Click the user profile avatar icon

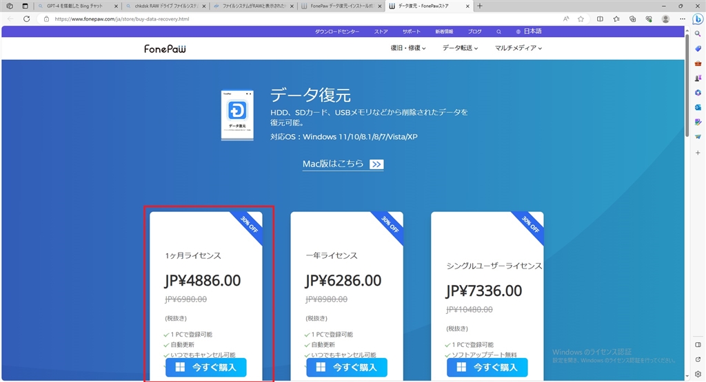[665, 19]
